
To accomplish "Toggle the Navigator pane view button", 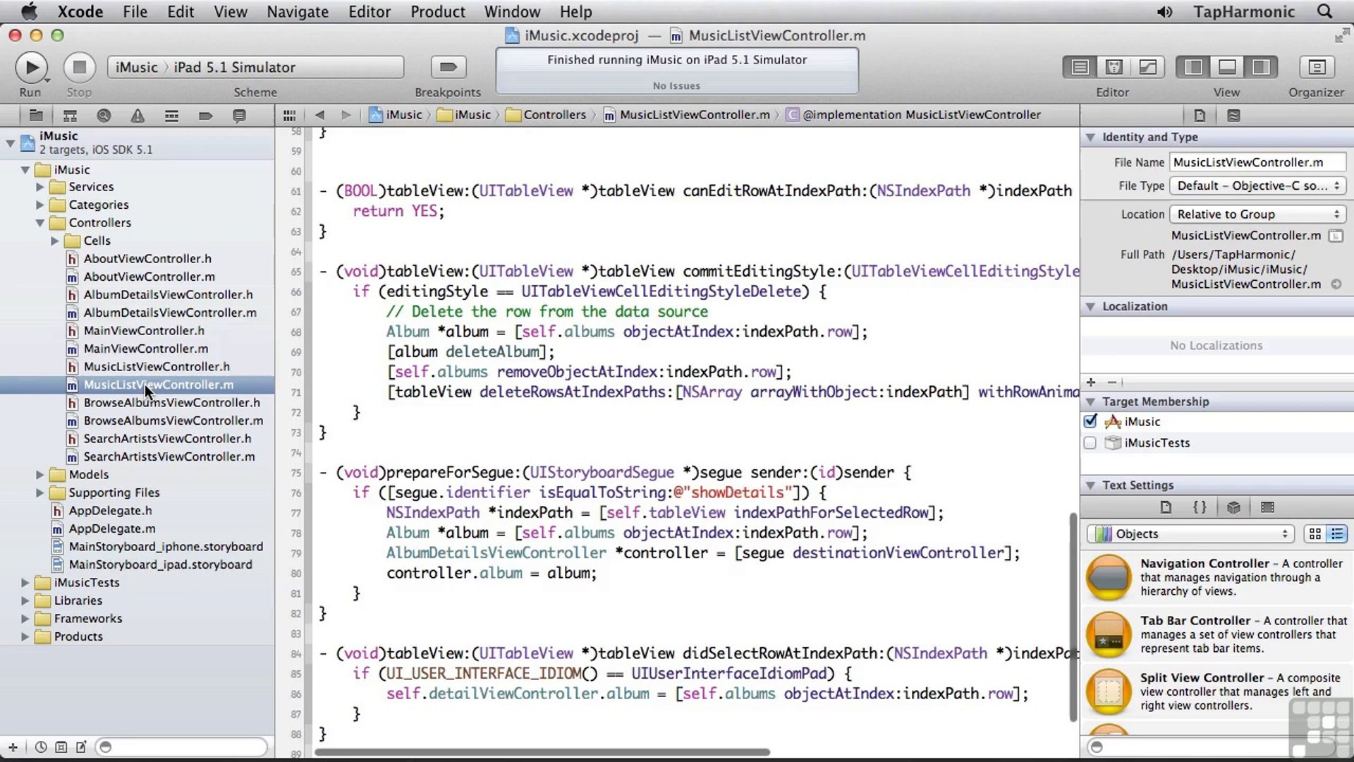I will [x=1193, y=67].
